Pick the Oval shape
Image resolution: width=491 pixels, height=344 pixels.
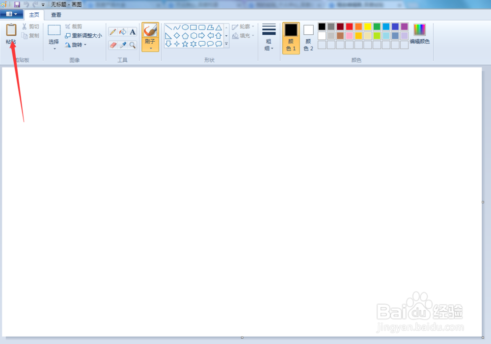(x=185, y=27)
